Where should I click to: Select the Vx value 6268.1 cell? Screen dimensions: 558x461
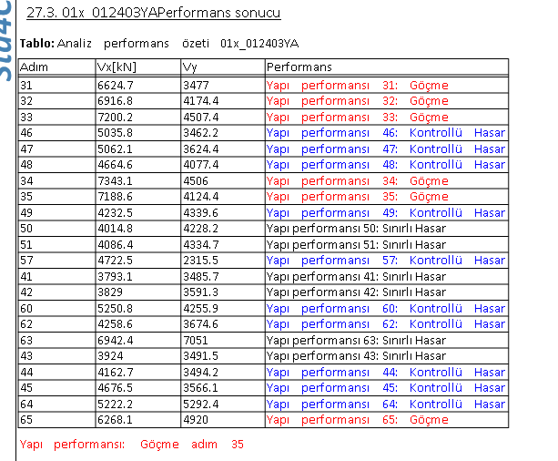(116, 419)
